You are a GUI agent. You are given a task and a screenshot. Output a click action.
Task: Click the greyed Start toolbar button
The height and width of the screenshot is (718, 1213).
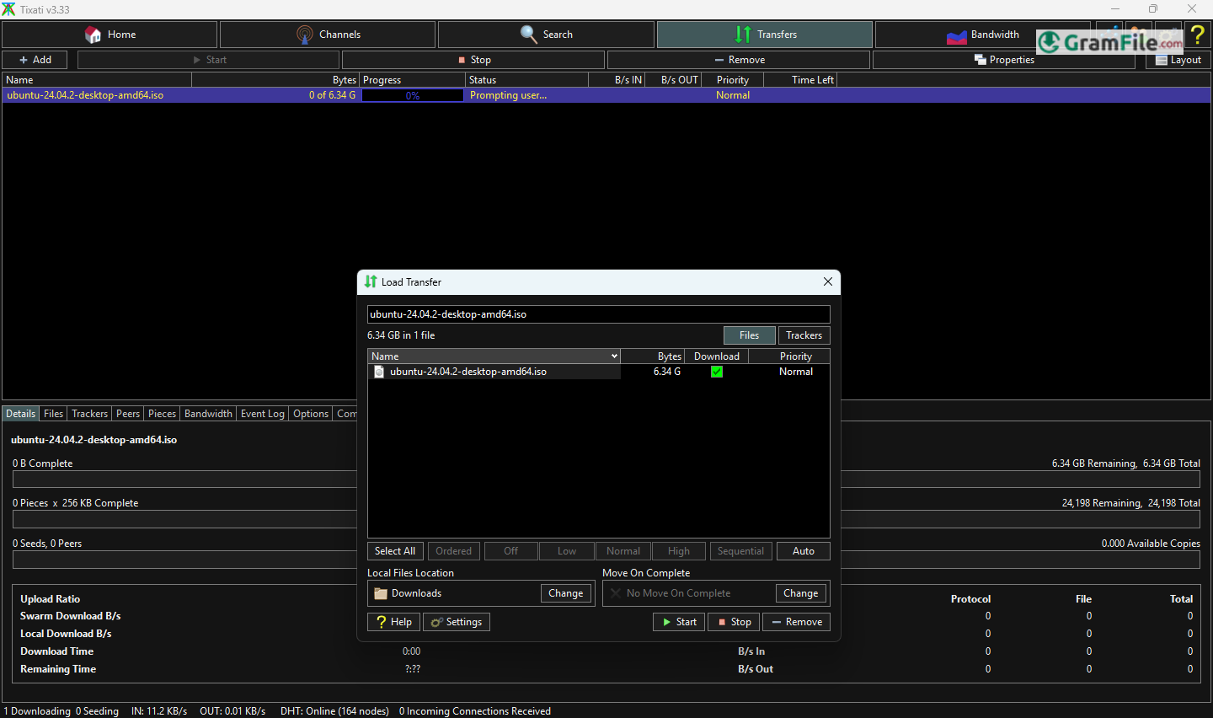point(209,60)
